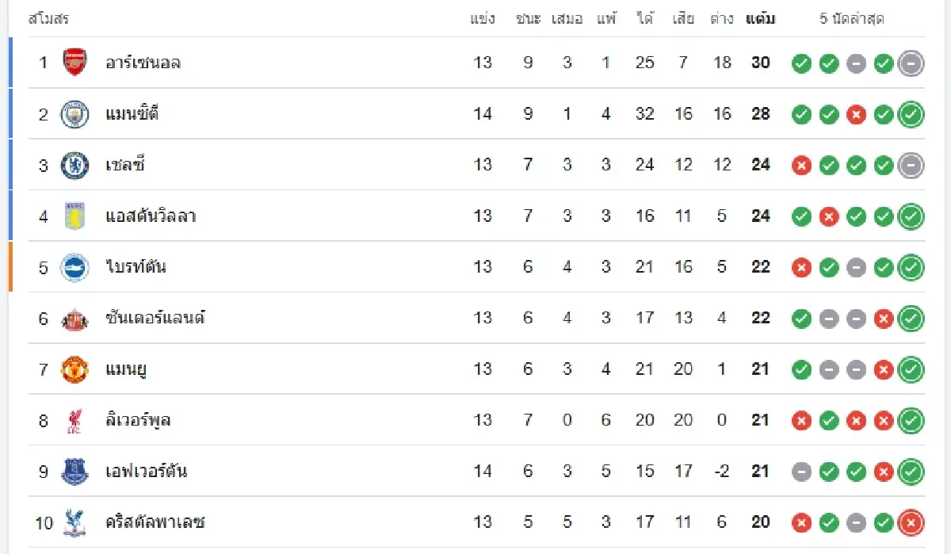
Task: Open the ซันเดอร์แลนด์ team link
Action: 155,319
